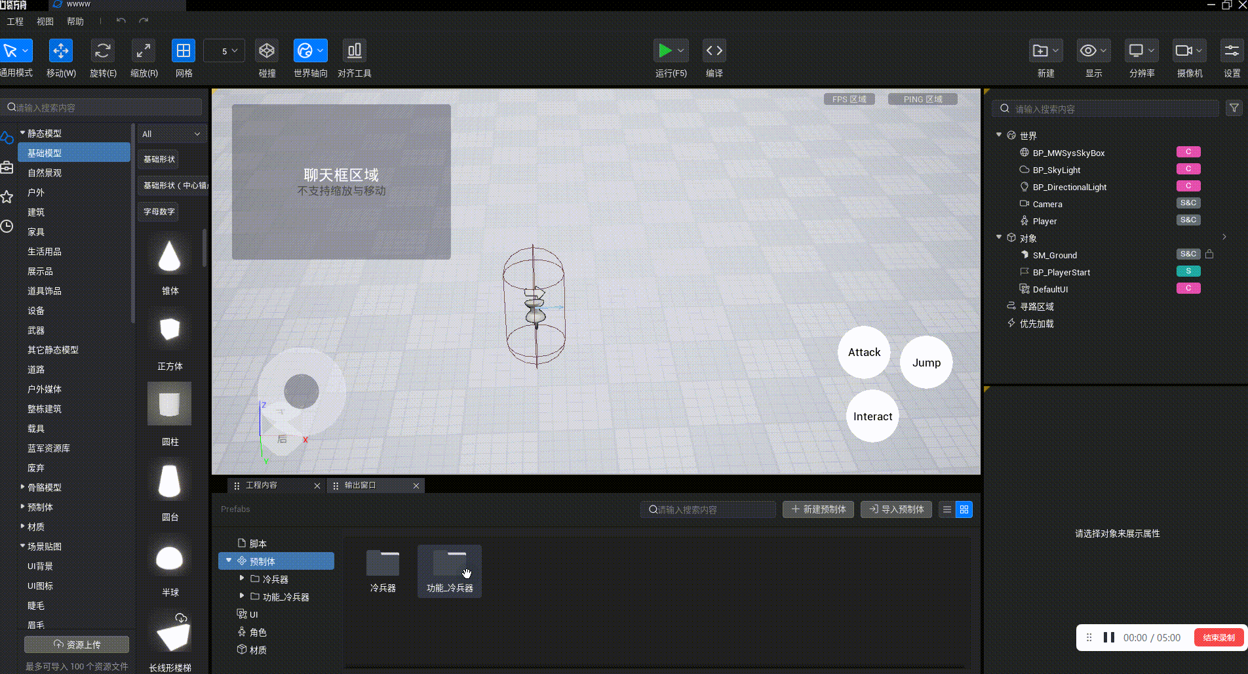
Task: Click the 资源上传 button
Action: click(x=77, y=644)
